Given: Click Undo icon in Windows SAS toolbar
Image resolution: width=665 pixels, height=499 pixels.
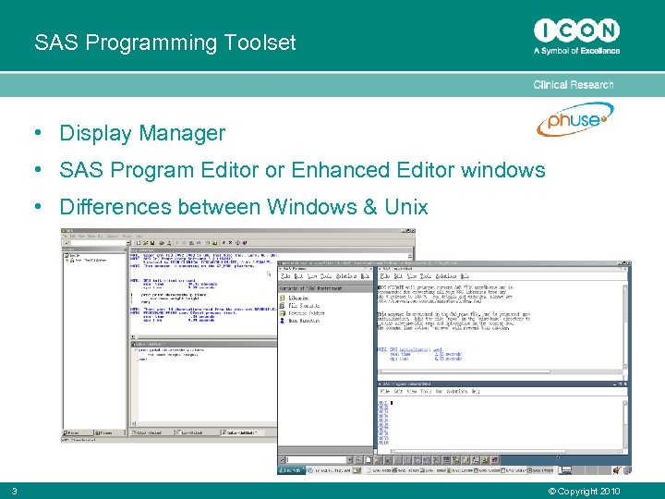Looking at the screenshot, I should pos(199,243).
